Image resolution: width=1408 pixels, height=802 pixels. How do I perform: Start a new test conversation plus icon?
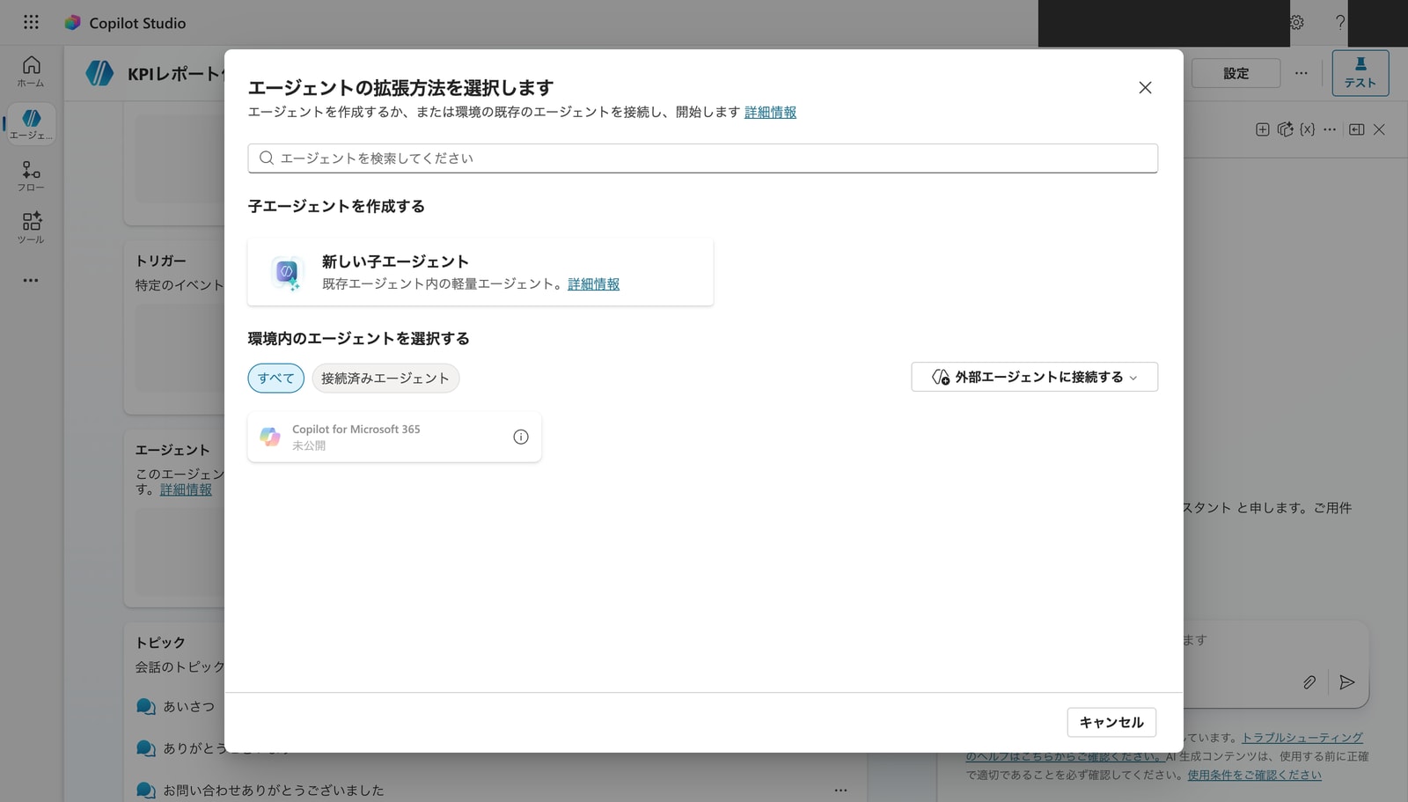(1262, 129)
